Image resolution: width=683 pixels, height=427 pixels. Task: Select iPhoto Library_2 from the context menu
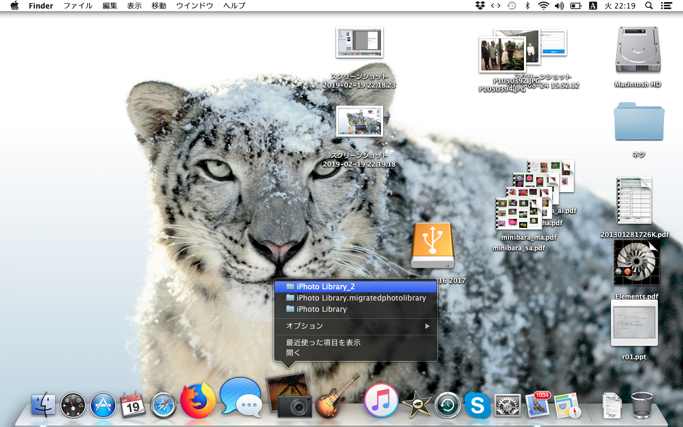coord(325,287)
